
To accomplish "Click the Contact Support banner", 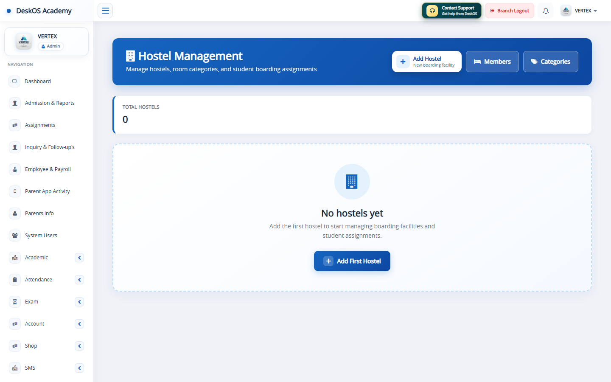I will pos(451,11).
